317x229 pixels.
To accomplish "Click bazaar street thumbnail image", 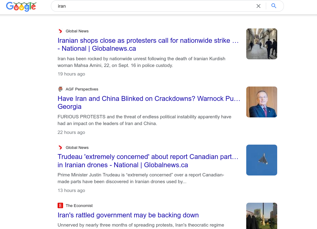I will (262, 44).
